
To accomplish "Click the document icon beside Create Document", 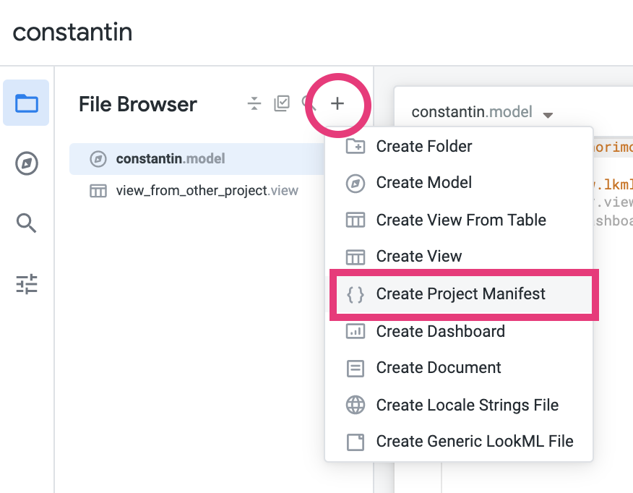I will click(x=356, y=368).
